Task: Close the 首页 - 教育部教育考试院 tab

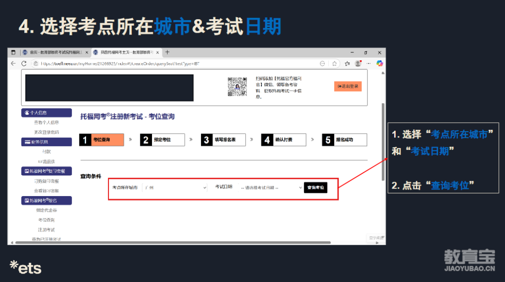Action: point(87,52)
